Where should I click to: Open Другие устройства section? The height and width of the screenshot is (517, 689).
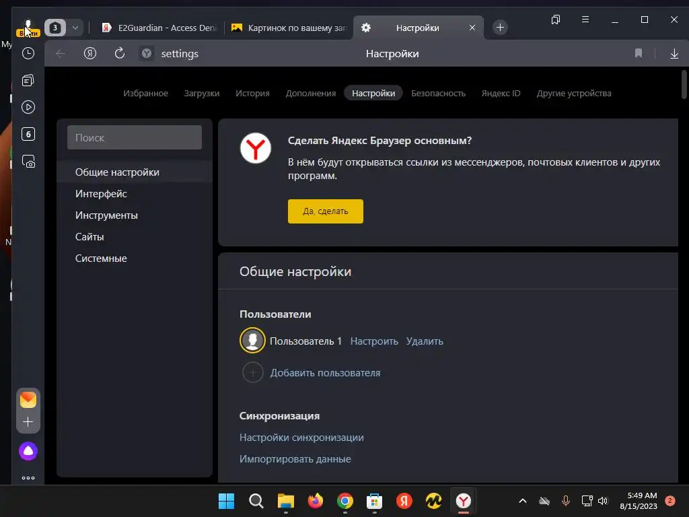click(x=574, y=93)
